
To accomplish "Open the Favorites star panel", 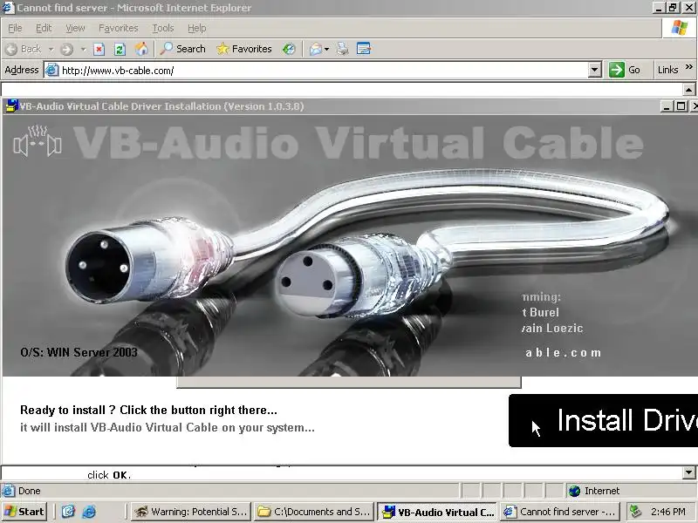I will [244, 49].
